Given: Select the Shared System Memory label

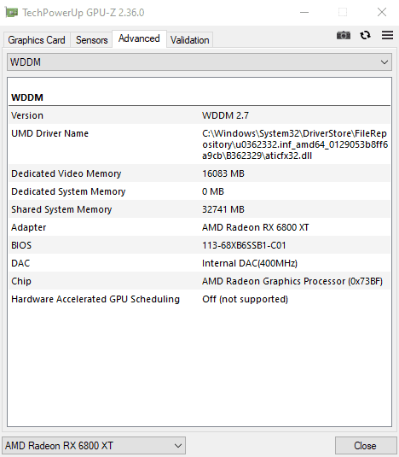Looking at the screenshot, I should [x=61, y=209].
